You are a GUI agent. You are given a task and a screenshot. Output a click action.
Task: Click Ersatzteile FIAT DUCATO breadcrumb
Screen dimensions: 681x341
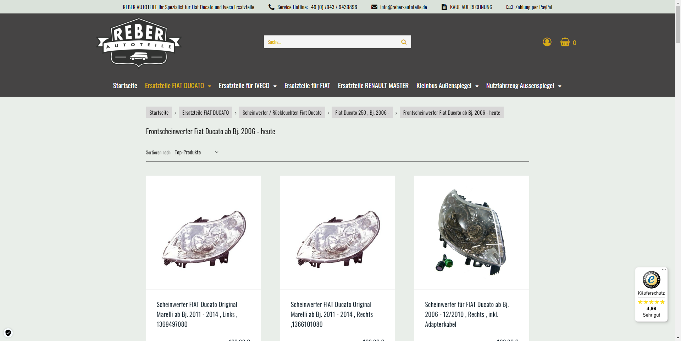[x=205, y=113]
